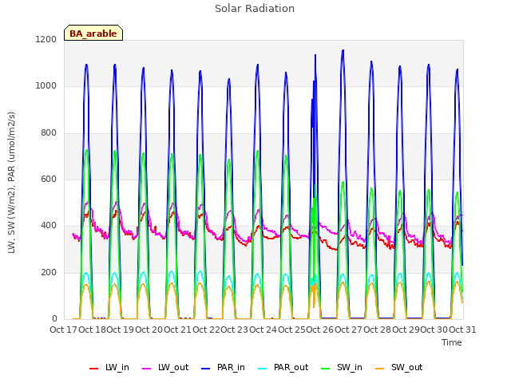Click the highest PAR_in peak on Oct 26
The width and height of the screenshot is (511, 383).
click(x=343, y=51)
